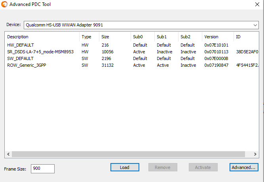Focus the Frame Size input field
The image size is (264, 182).
pyautogui.click(x=43, y=169)
